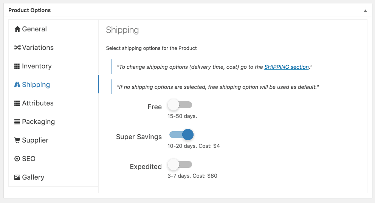Click the Shipping road icon

coord(17,85)
